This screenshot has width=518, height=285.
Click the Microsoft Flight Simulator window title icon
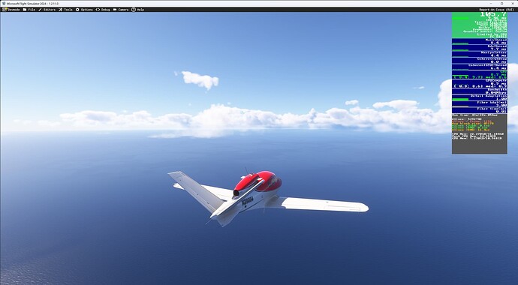tap(4, 3)
